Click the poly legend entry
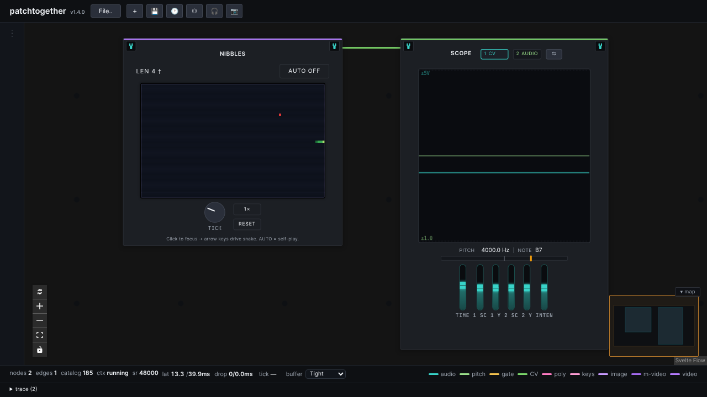The height and width of the screenshot is (397, 707). click(554, 374)
